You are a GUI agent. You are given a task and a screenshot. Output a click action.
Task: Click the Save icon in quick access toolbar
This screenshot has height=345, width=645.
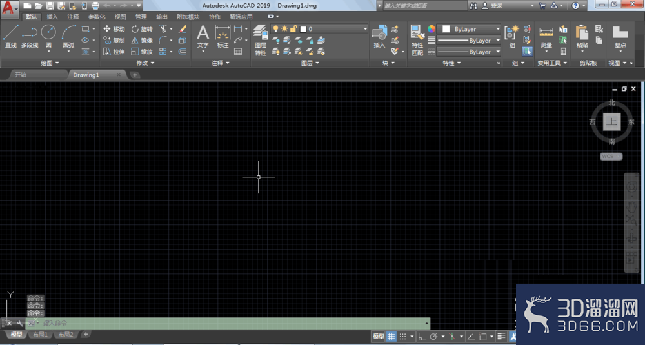(x=50, y=5)
